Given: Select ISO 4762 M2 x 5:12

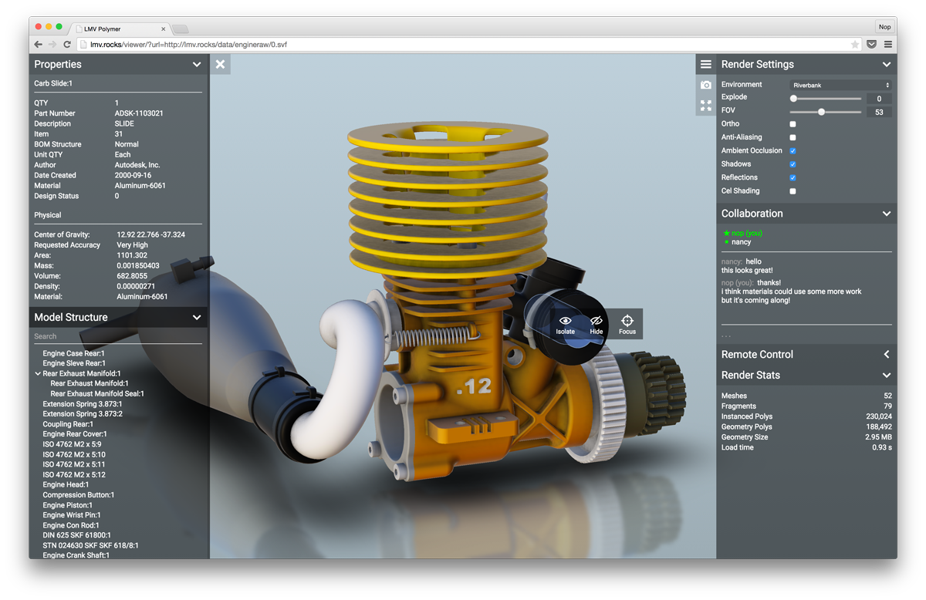Looking at the screenshot, I should coord(74,475).
